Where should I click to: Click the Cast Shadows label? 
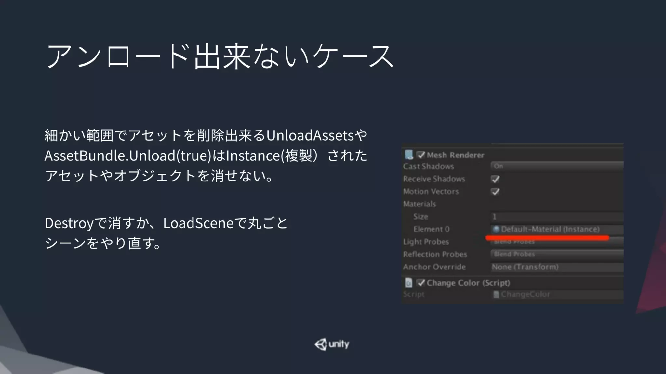click(429, 166)
